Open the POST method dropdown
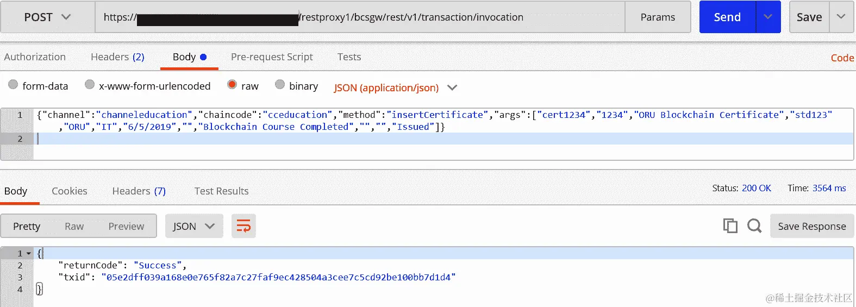 [x=47, y=17]
